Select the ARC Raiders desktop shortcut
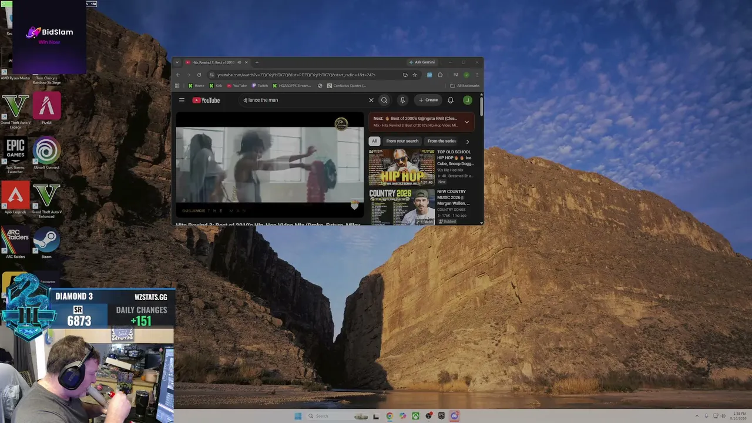 tap(15, 243)
